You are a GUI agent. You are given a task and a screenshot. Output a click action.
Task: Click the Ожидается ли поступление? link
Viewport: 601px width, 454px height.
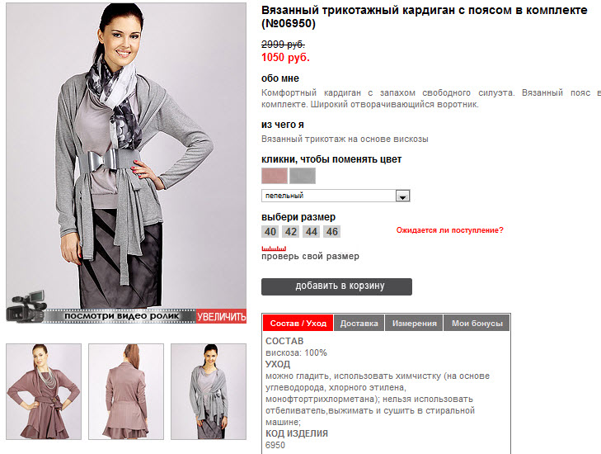pyautogui.click(x=449, y=230)
